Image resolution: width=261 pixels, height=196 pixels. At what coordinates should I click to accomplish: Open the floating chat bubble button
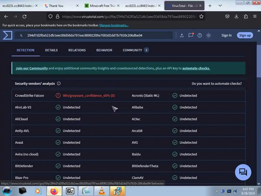(x=243, y=172)
